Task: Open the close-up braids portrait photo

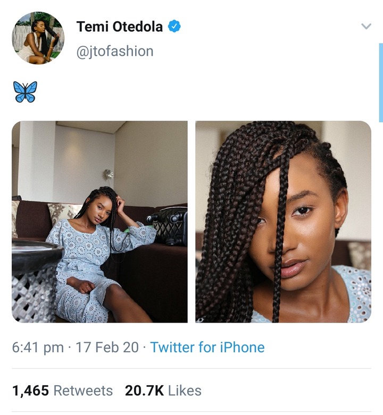Action: click(x=283, y=222)
